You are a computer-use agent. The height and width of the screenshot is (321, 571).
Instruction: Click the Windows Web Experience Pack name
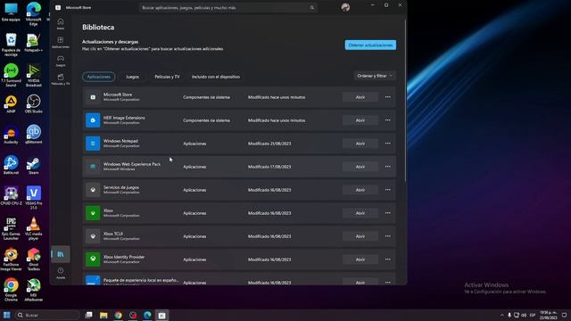(x=132, y=164)
